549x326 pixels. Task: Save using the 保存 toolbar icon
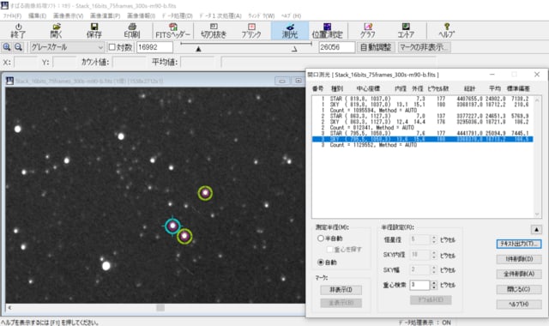94,31
